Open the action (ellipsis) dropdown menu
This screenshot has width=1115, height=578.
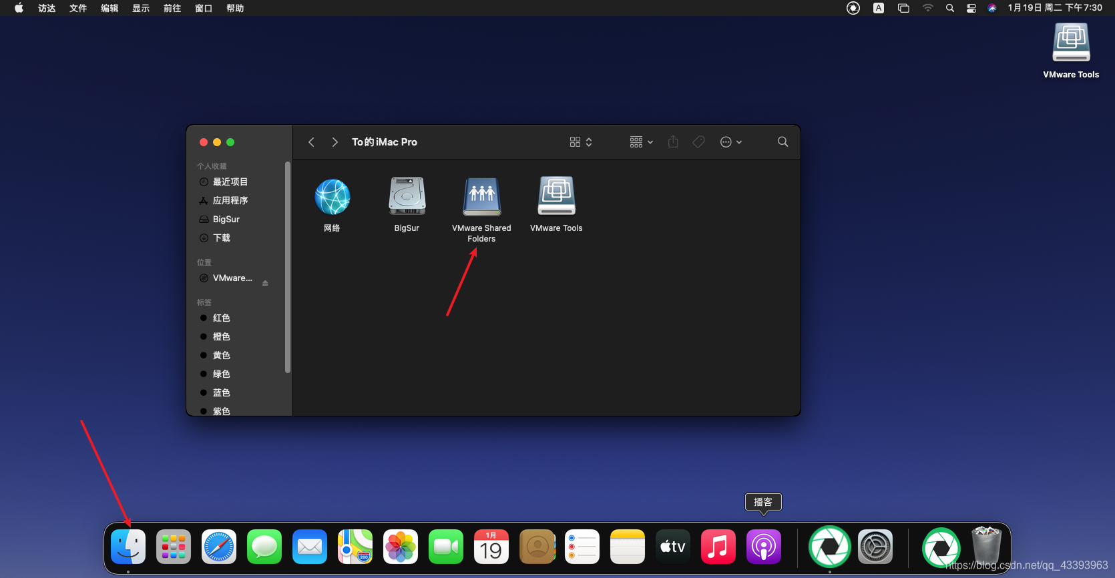(731, 141)
